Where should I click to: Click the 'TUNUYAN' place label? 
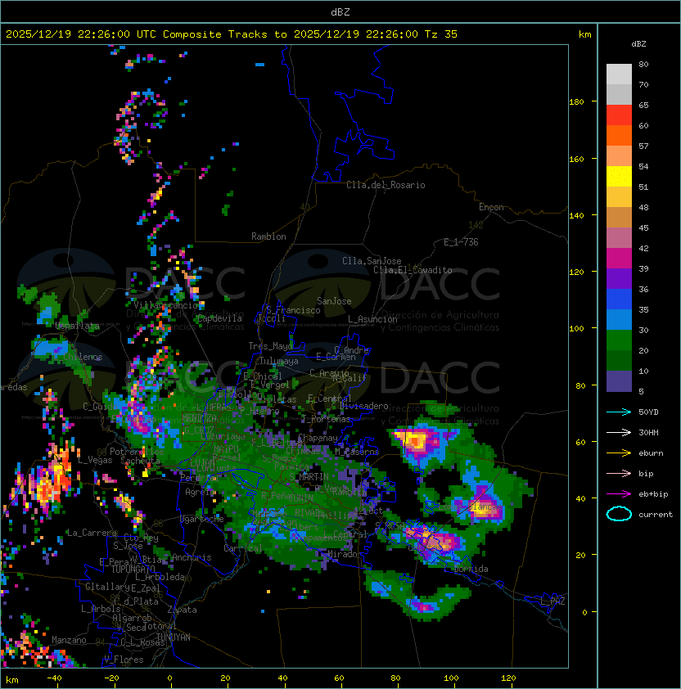[x=174, y=637]
